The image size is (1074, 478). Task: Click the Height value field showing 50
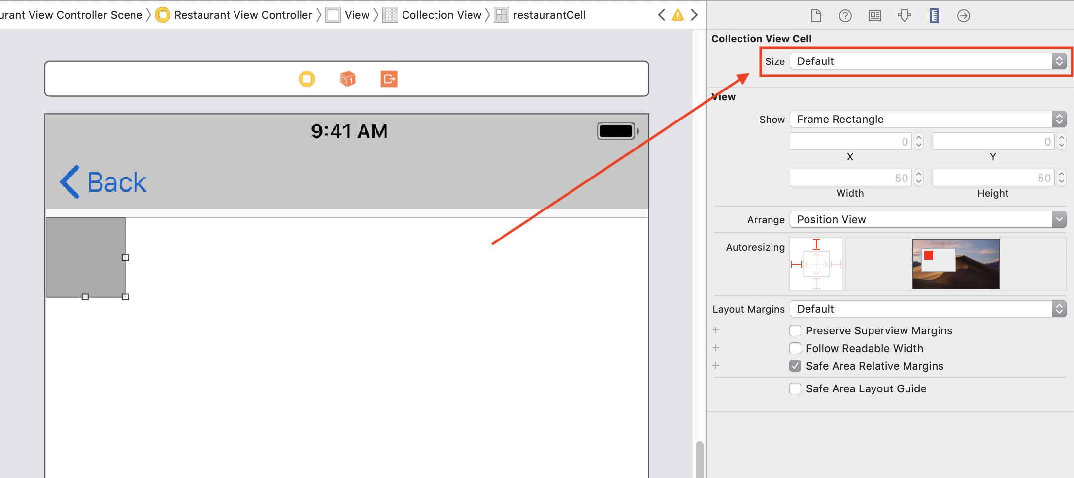[x=994, y=178]
